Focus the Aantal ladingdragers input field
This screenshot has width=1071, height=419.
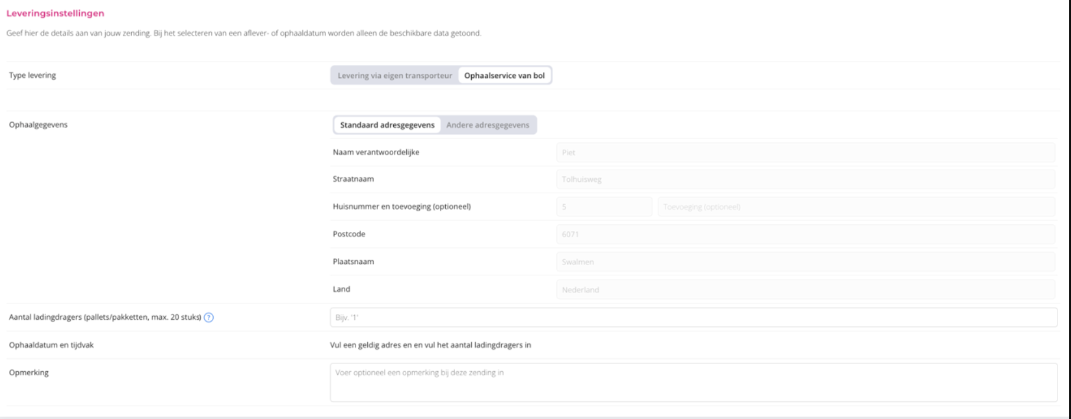[x=693, y=317]
